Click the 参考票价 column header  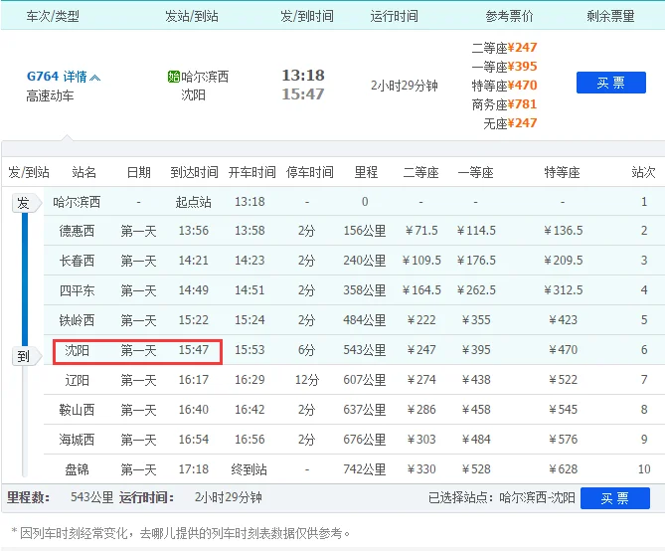[x=509, y=16]
